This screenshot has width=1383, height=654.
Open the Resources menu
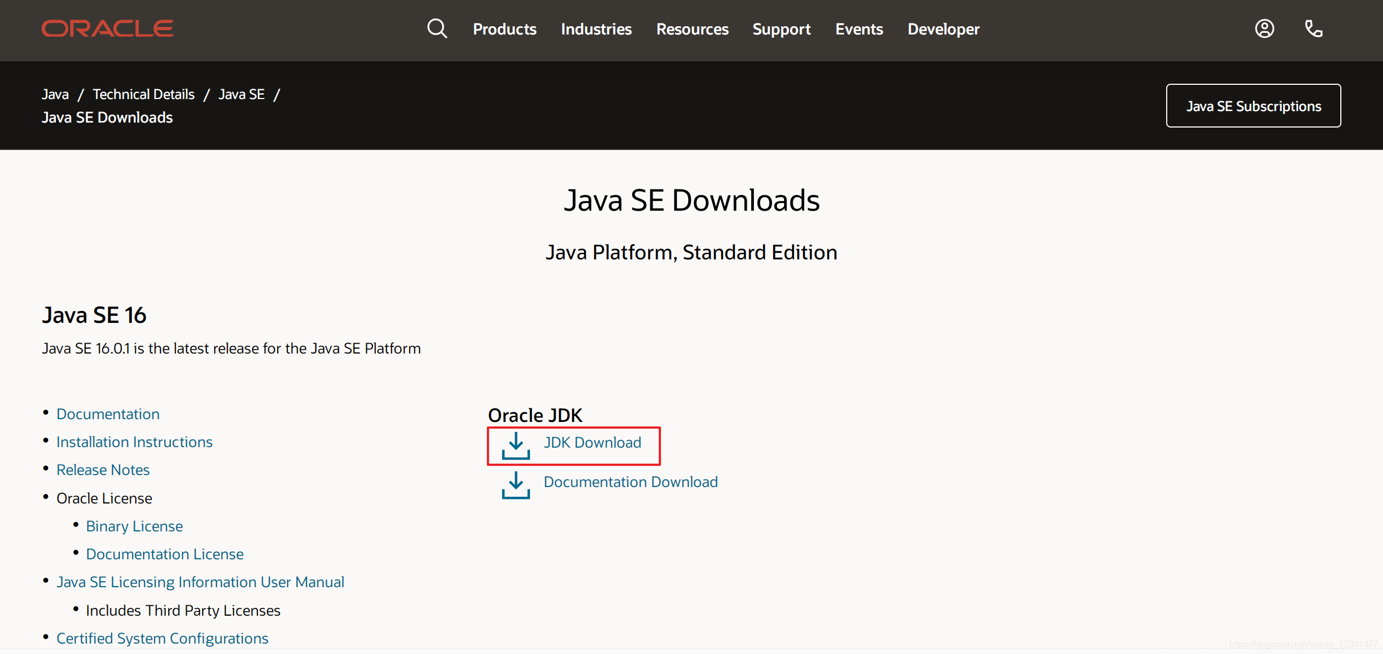tap(692, 29)
